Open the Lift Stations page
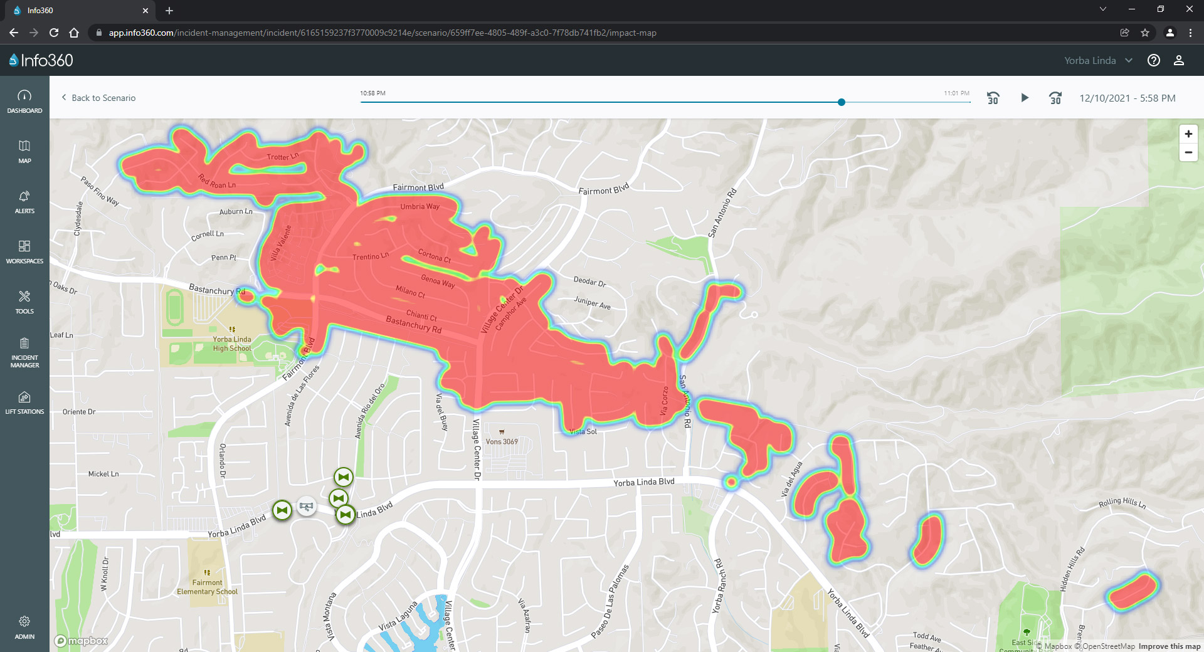 tap(24, 402)
